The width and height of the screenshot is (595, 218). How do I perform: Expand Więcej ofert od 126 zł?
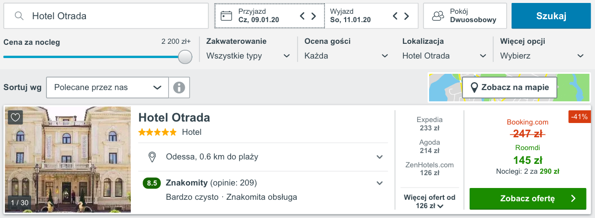[429, 202]
